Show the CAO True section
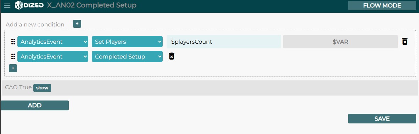419x134 pixels. tap(42, 88)
